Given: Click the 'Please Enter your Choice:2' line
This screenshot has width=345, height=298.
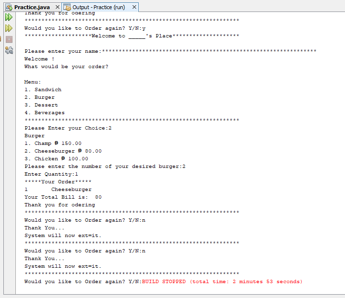Looking at the screenshot, I should tap(68, 128).
